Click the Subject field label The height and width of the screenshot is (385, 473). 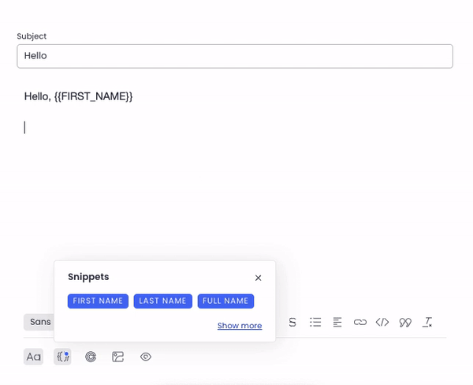click(32, 36)
